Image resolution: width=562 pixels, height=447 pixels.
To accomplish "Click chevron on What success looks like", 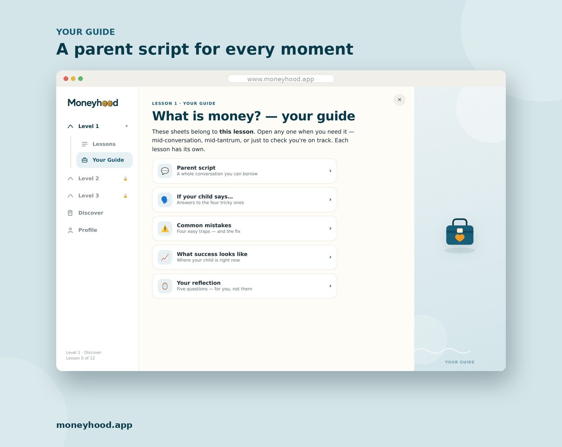I will 330,257.
